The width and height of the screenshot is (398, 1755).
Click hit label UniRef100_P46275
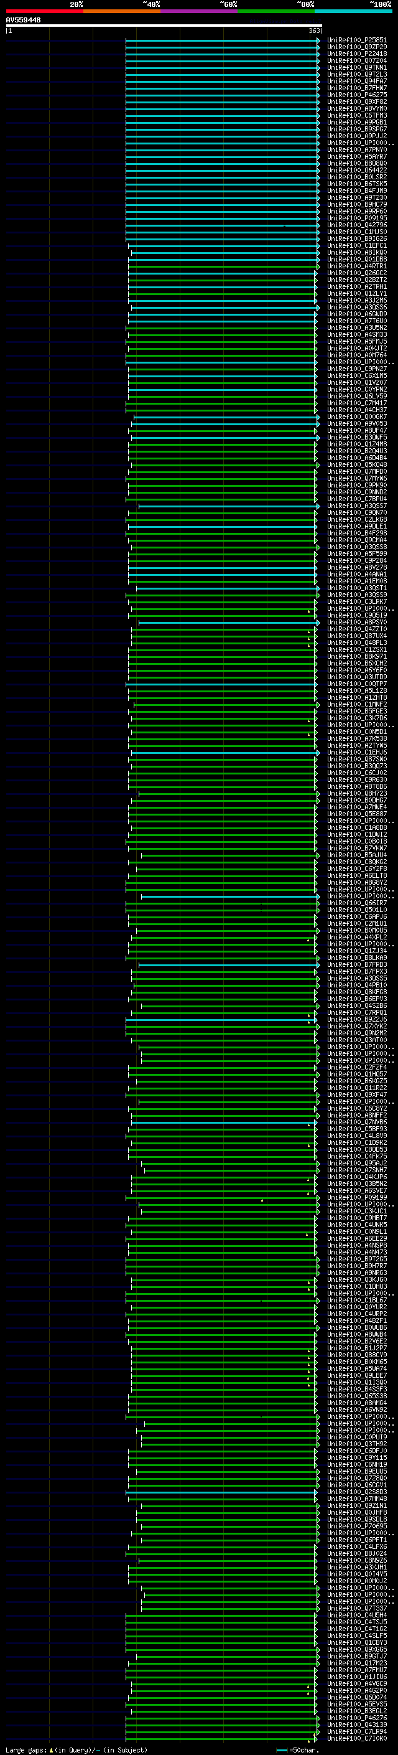356,95
